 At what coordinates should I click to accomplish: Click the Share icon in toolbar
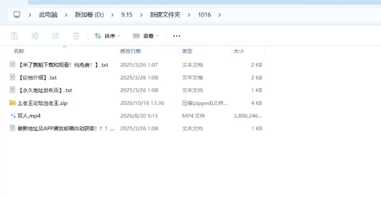(x=56, y=36)
